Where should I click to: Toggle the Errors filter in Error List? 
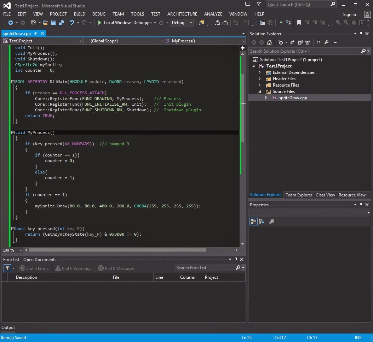click(34, 269)
